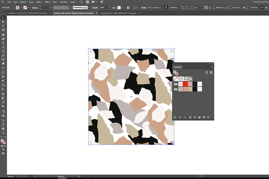The width and height of the screenshot is (269, 179).
Task: Open the Object menu
Action: 23,2
